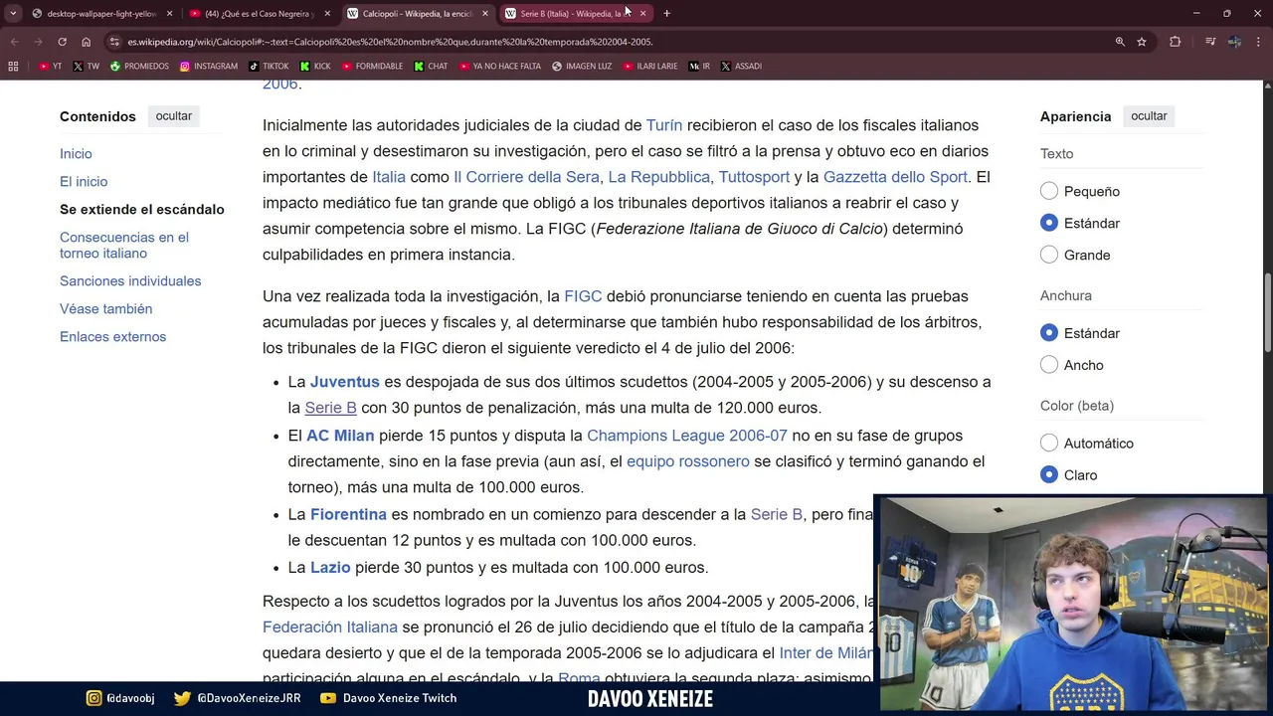The width and height of the screenshot is (1273, 716).
Task: Hide the Contenidos sidebar
Action: click(173, 116)
